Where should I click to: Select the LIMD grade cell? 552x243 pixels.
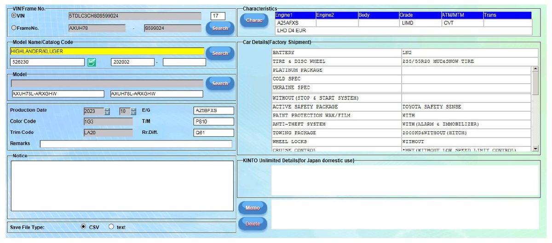point(420,23)
